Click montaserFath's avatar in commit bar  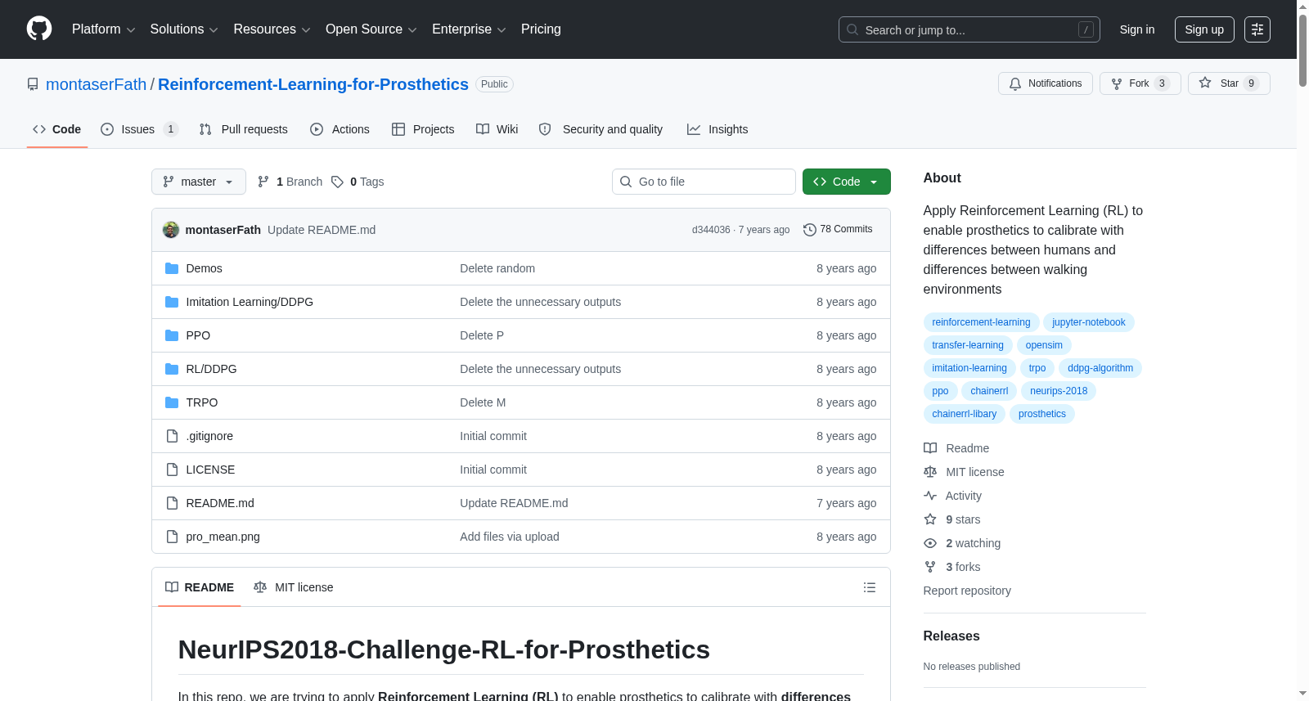pos(171,230)
